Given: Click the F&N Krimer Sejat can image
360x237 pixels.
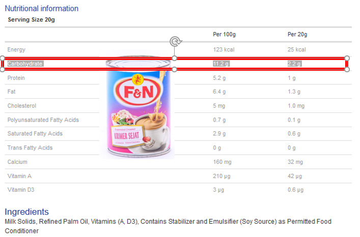Looking at the screenshot, I should coord(137,105).
